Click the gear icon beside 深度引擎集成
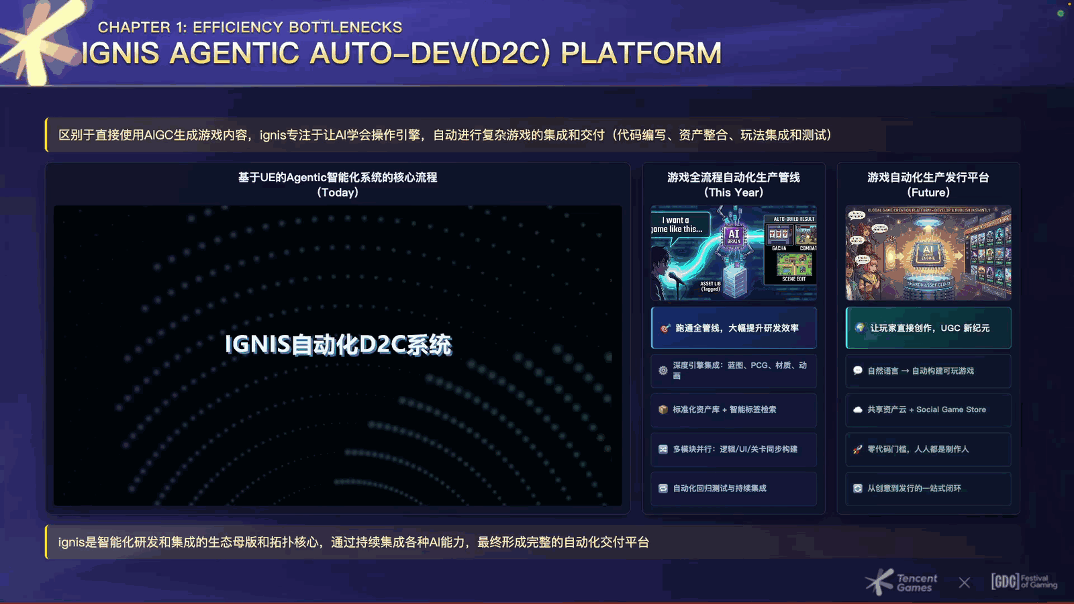Image resolution: width=1074 pixels, height=604 pixels. pos(663,370)
